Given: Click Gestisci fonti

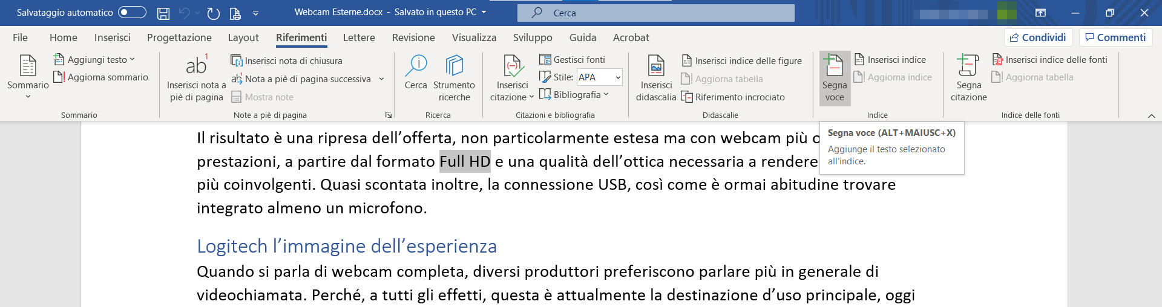Looking at the screenshot, I should coord(573,59).
